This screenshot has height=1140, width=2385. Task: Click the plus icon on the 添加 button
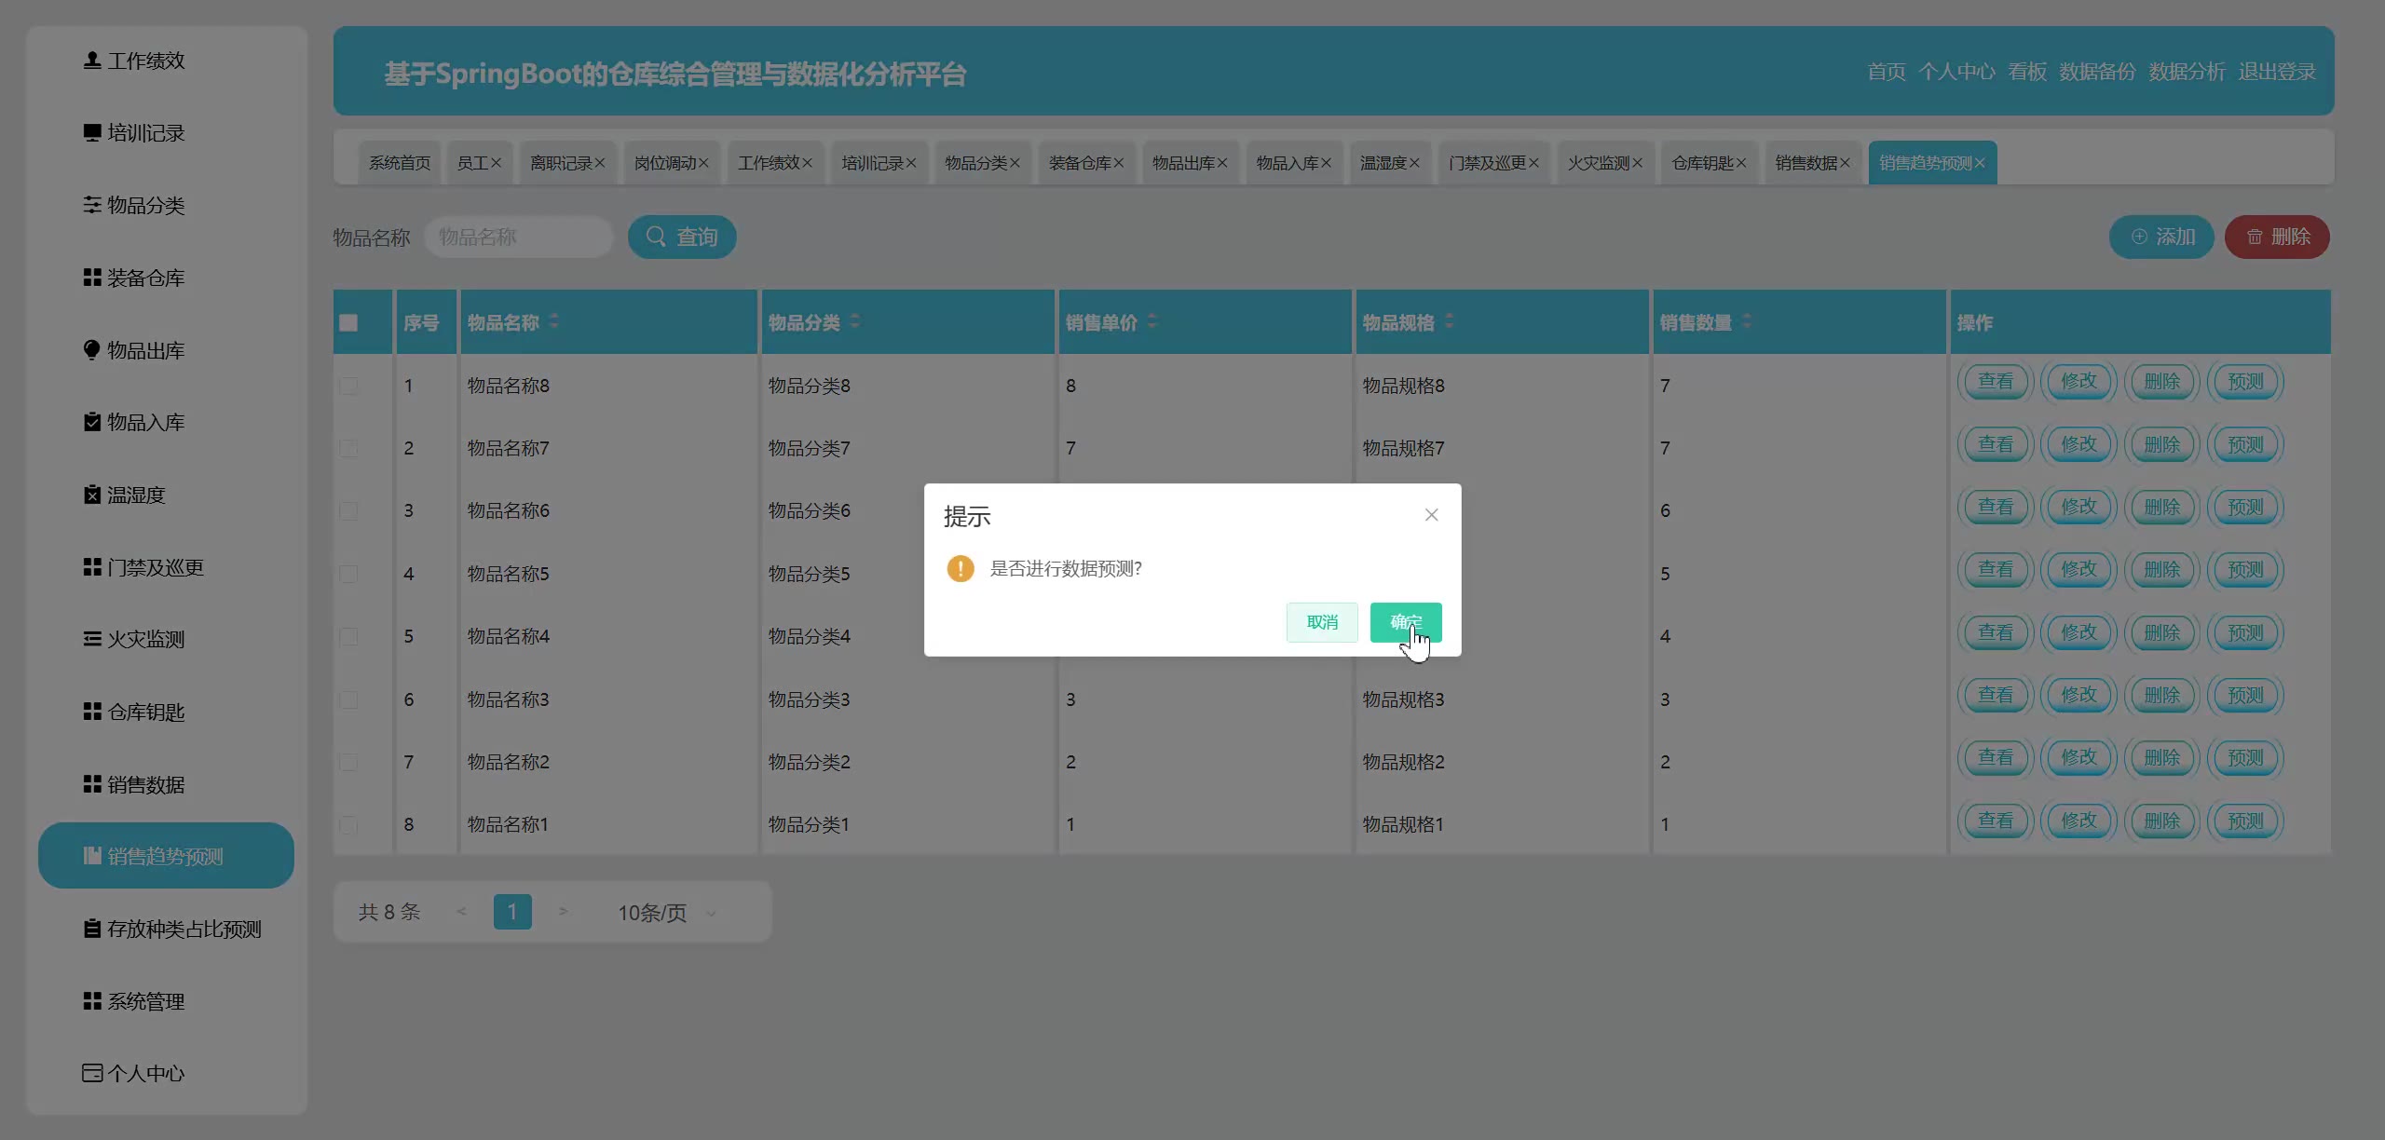(x=2139, y=237)
